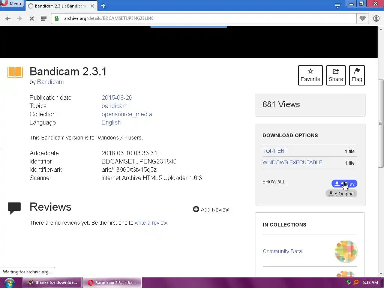Download the WINDOWS EXECUTABLE file
Screen dimensions: 384x288
coord(292,163)
